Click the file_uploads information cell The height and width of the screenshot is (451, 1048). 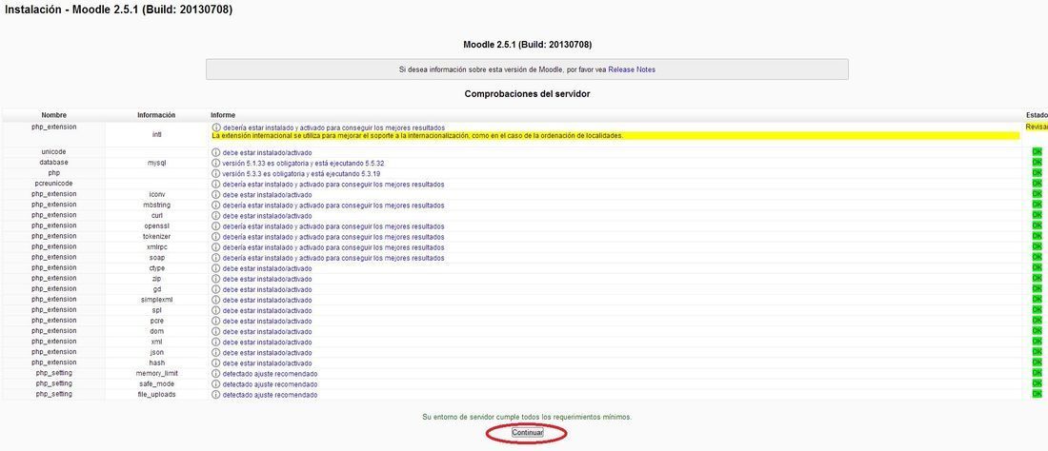[x=156, y=395]
